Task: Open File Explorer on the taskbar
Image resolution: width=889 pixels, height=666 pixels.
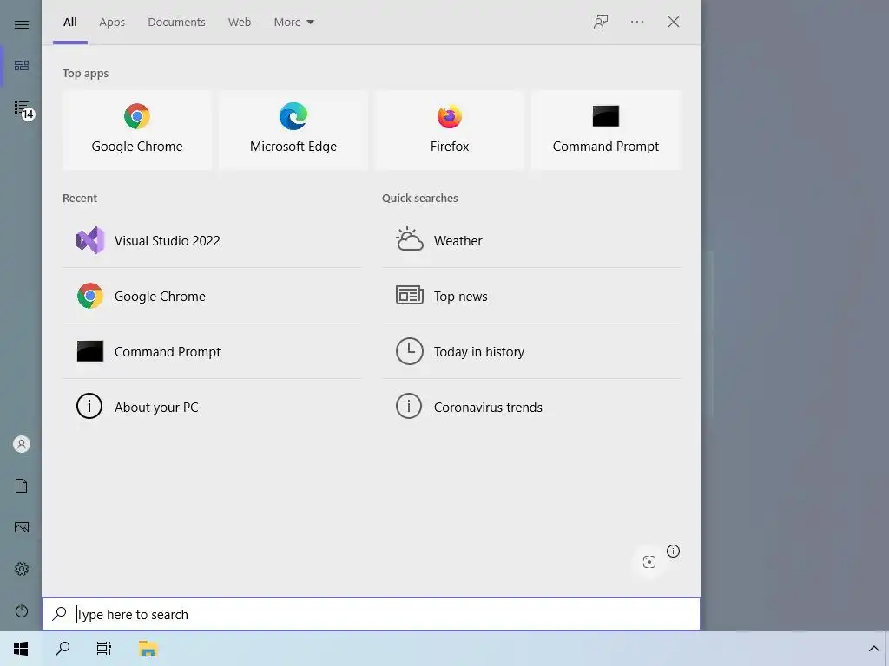Action: coord(148,649)
